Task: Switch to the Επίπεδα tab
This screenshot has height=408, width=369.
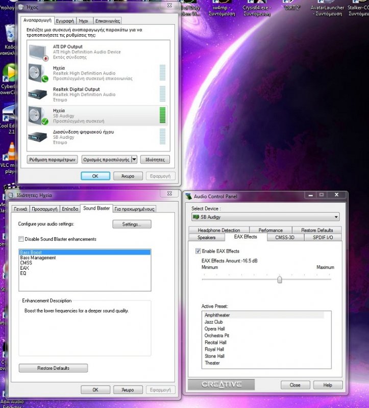Action: tap(70, 209)
